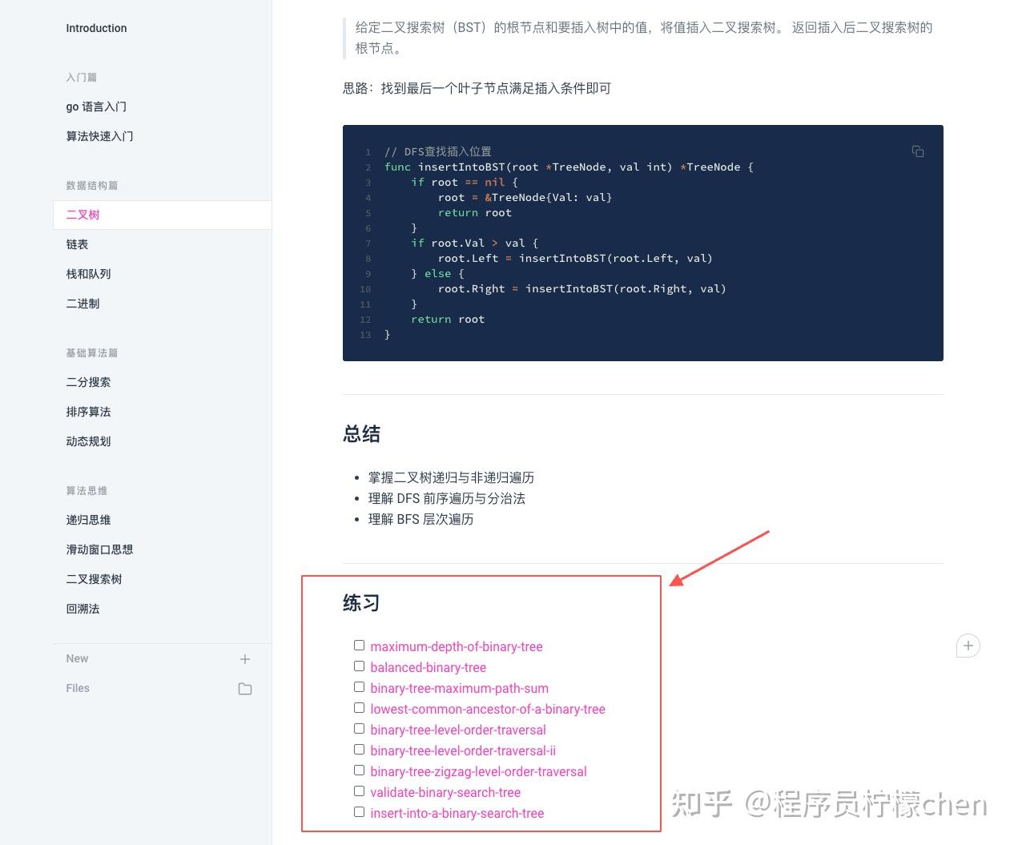Select 链表 under 数据结构篇
1014x845 pixels.
pos(77,244)
